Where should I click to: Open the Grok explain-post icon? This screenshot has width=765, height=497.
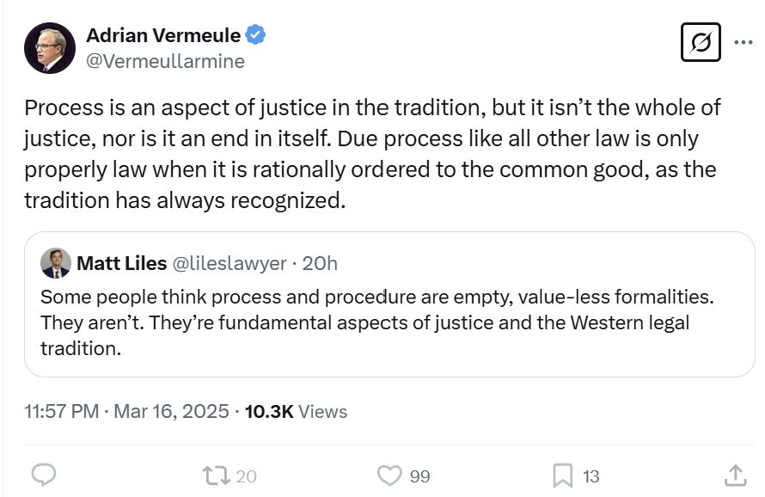(700, 41)
